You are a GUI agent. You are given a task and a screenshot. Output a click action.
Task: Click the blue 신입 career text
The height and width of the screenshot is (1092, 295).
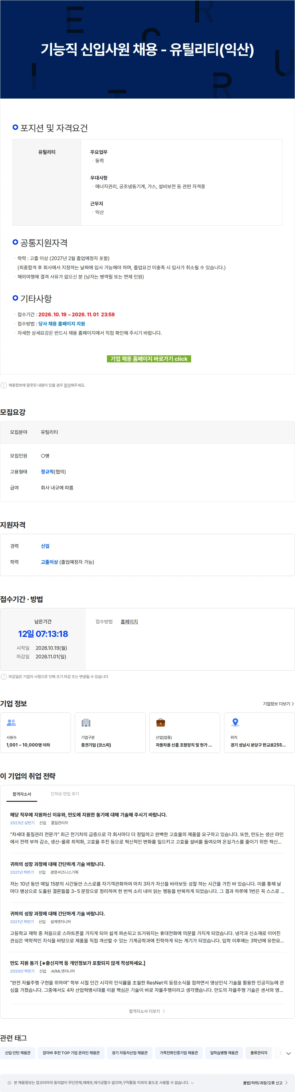[45, 546]
